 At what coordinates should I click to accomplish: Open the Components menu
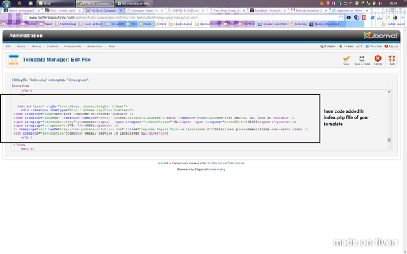pyautogui.click(x=72, y=47)
